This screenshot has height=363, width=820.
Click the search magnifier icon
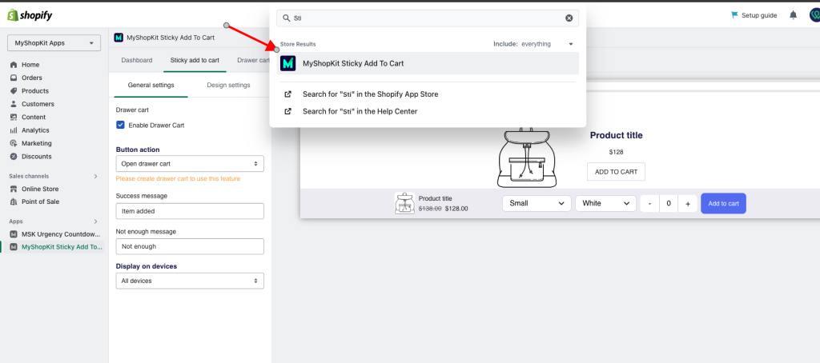[x=286, y=18]
